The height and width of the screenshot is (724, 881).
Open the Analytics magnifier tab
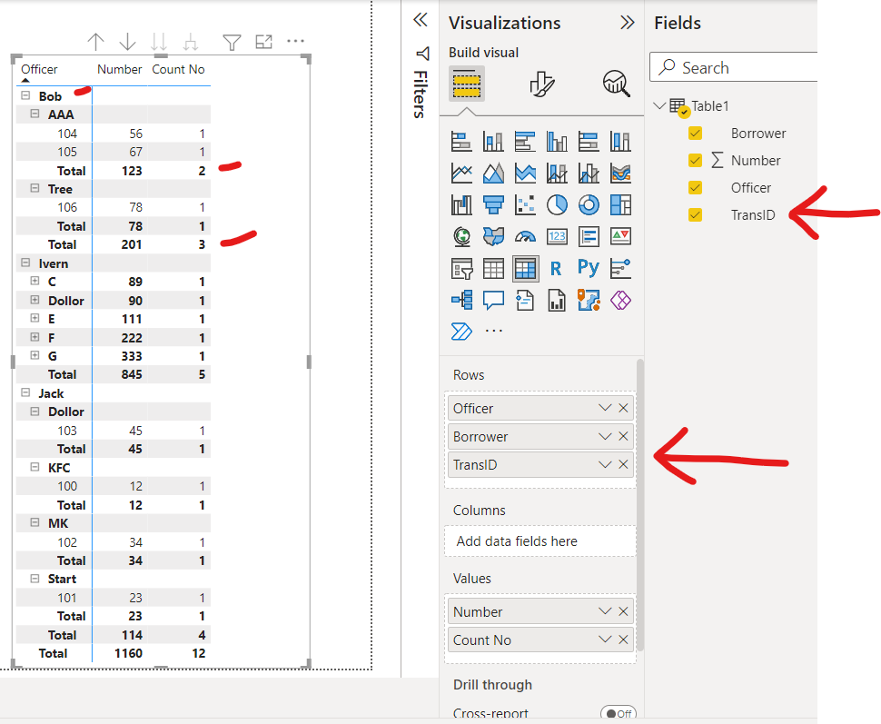coord(617,84)
